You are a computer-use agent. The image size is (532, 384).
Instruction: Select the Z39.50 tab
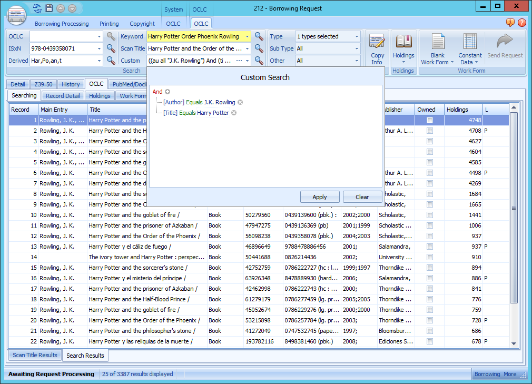pos(44,84)
